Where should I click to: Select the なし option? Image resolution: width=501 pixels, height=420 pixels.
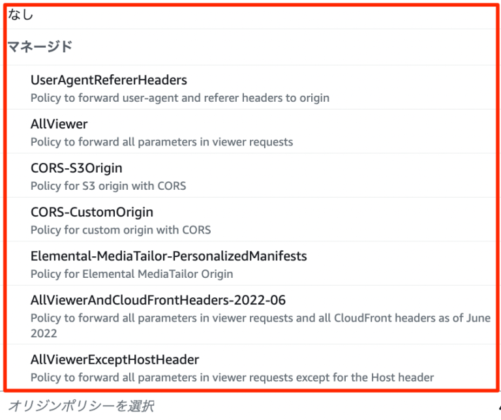[250, 16]
